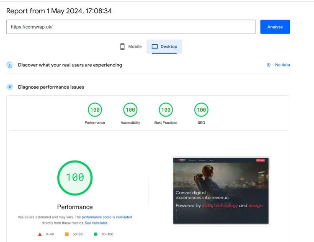Screen dimensions: 314x242
Task: Select the Performance score gauge at top
Action: click(x=95, y=110)
